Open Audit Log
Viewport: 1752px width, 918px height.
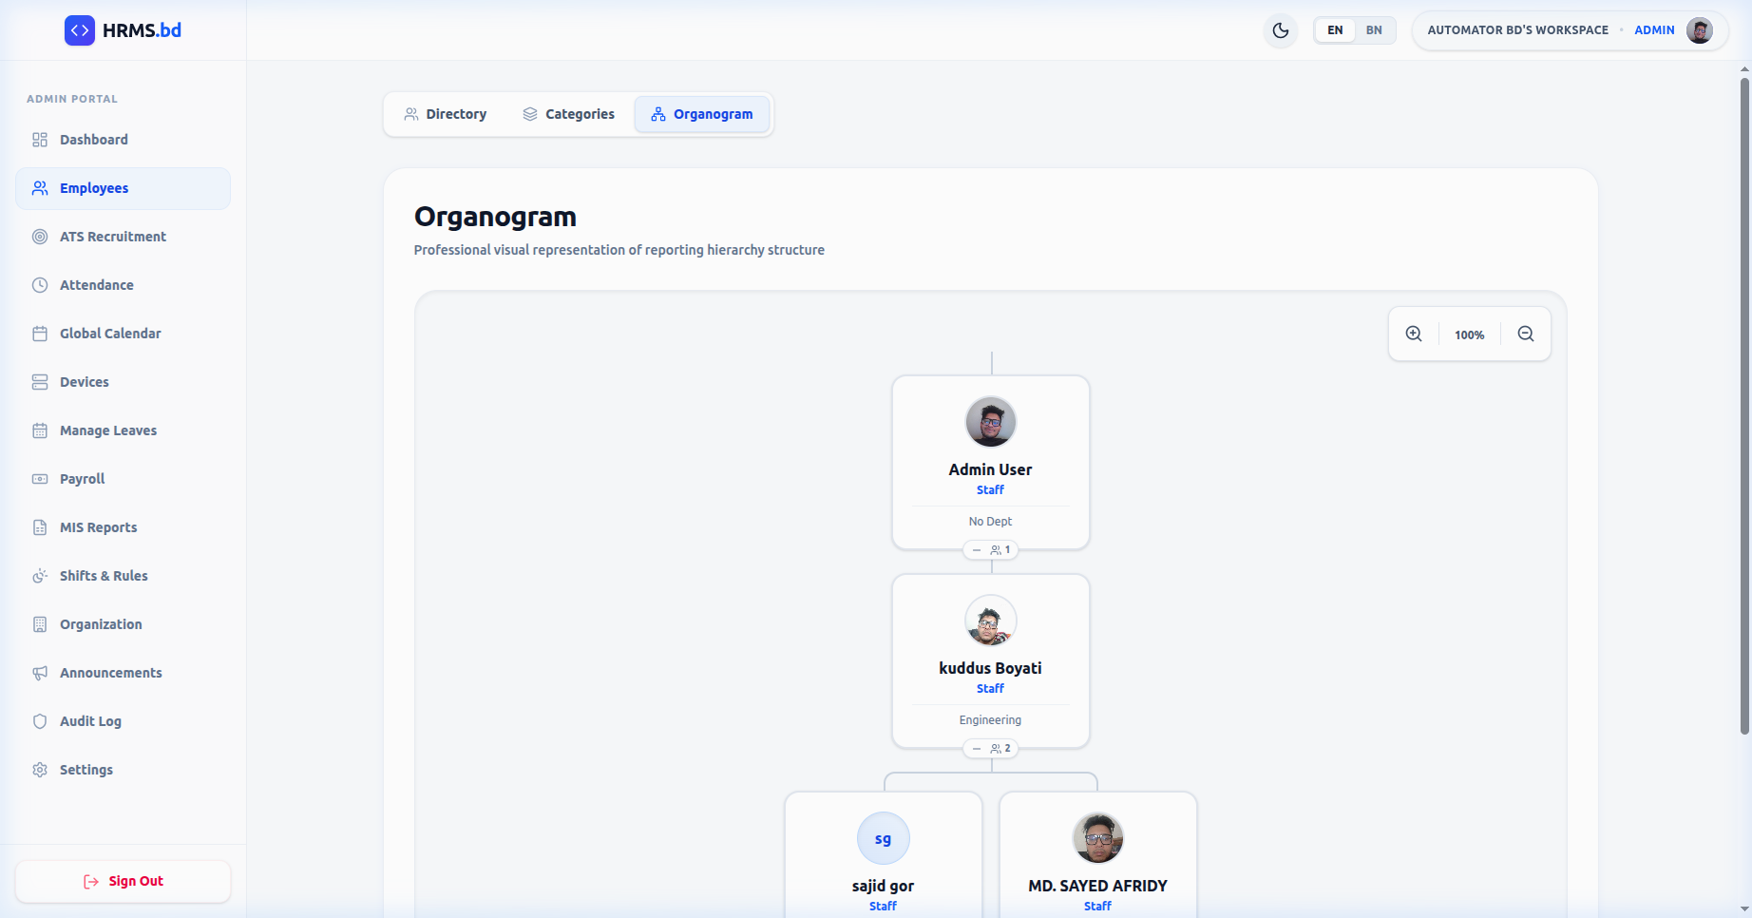click(123, 721)
